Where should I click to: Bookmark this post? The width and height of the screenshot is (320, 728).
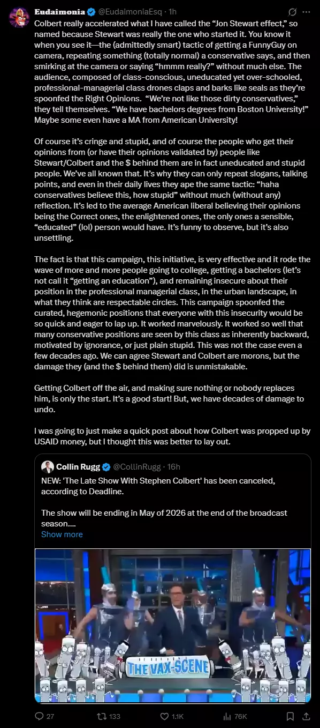pyautogui.click(x=290, y=716)
